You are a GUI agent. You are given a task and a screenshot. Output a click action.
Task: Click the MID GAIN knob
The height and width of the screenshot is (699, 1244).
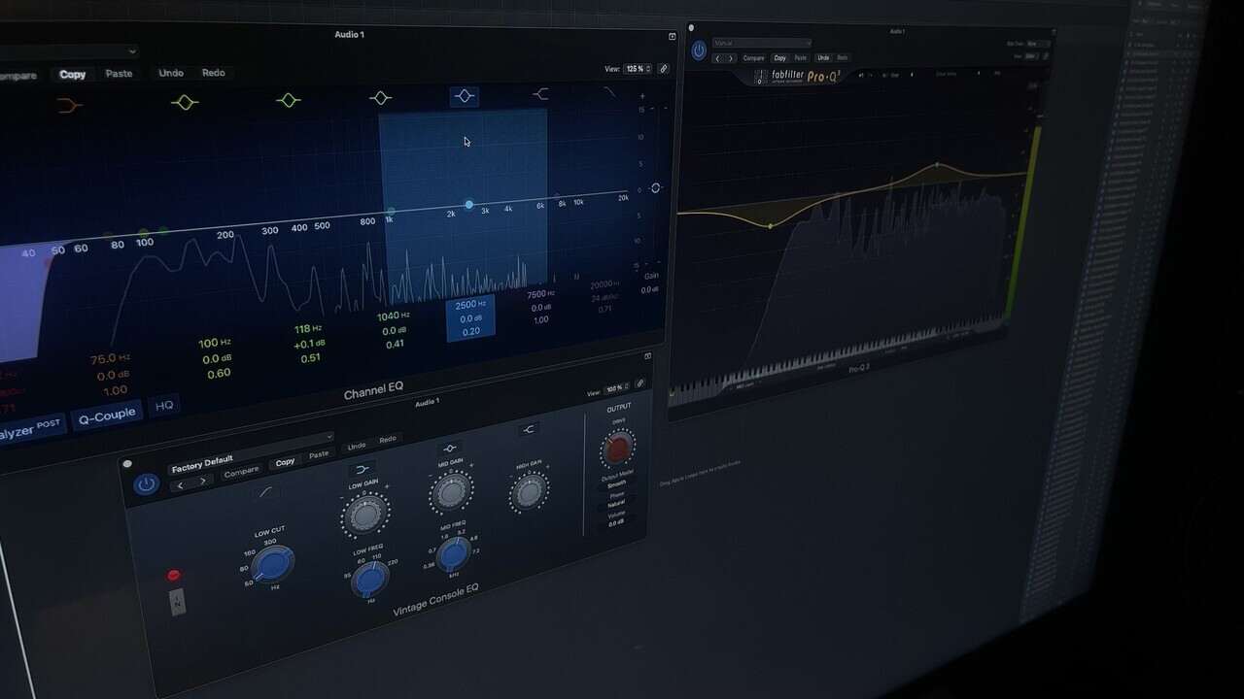point(452,492)
